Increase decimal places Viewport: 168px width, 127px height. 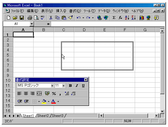click(67, 94)
